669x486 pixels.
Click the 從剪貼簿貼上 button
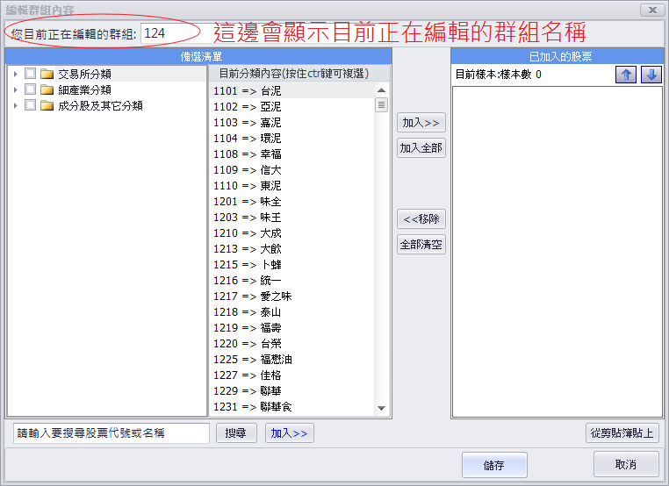pos(622,433)
